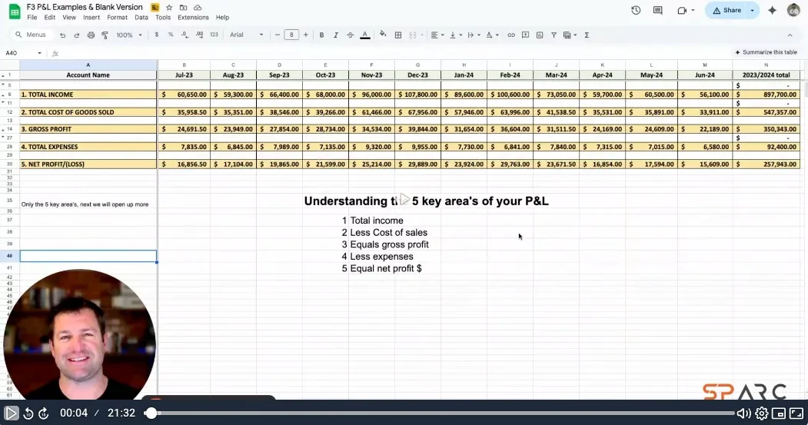The image size is (808, 425).
Task: Expand the Share options dropdown arrow
Action: tap(753, 10)
